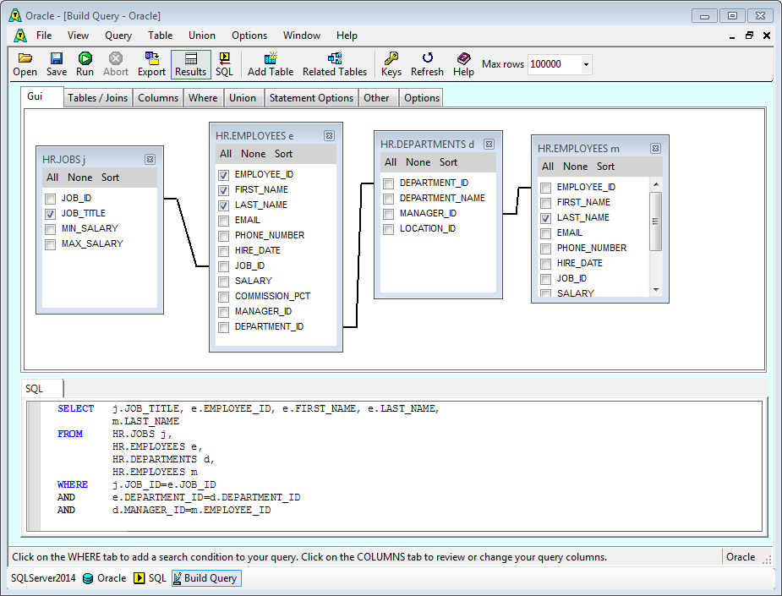Screen dimensions: 782x596
Task: Check COMMISSION_PCT column checkbox
Action: pyautogui.click(x=224, y=298)
